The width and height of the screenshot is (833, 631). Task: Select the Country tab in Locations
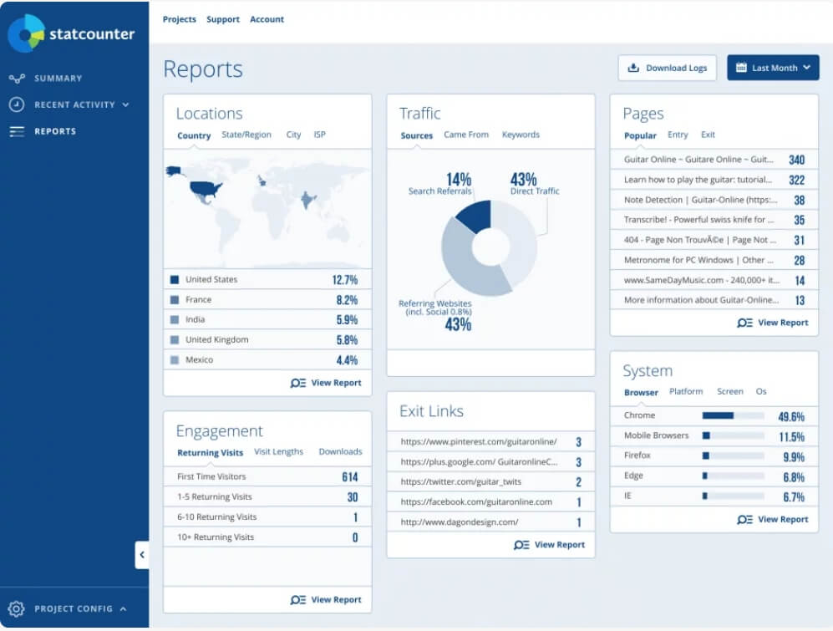[x=194, y=135]
